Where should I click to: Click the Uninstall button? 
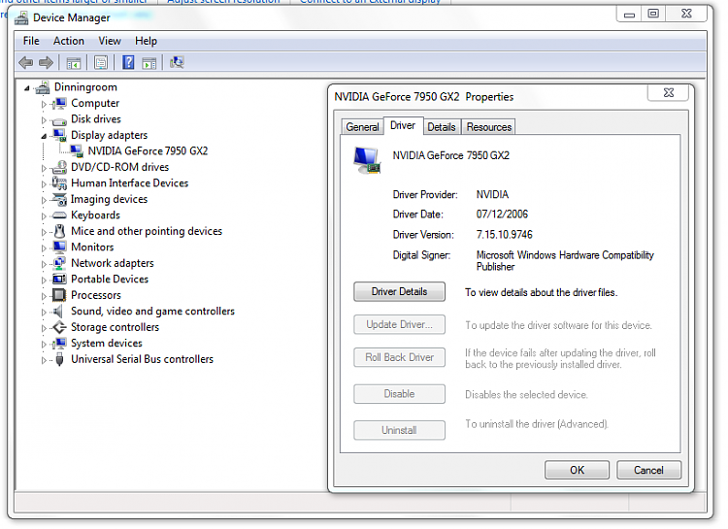tap(399, 430)
